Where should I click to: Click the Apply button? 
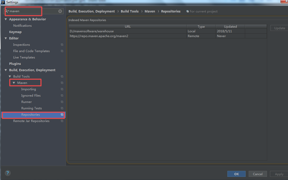click(279, 174)
